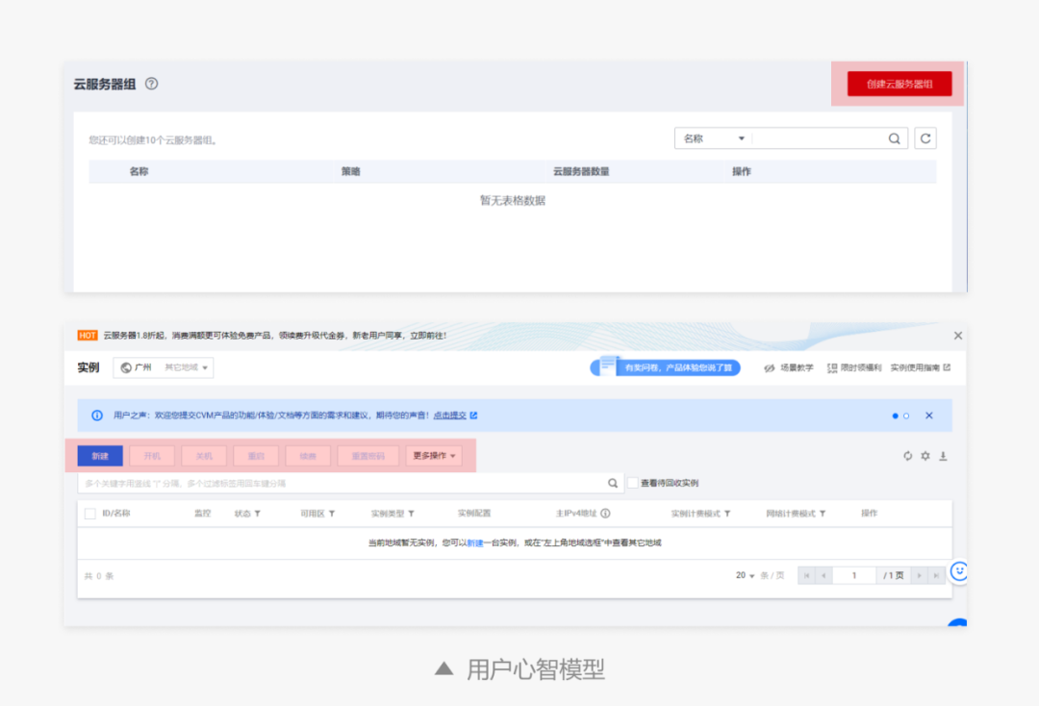
Task: Click the globe icon in region selector
Action: tap(126, 367)
